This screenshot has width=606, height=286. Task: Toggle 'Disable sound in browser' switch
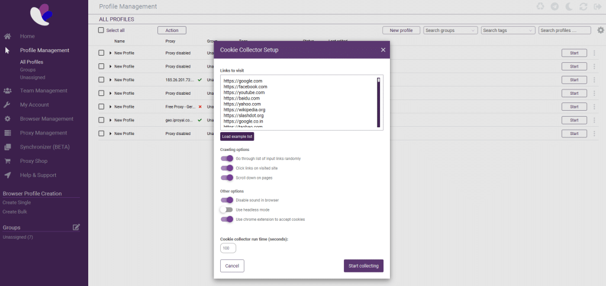pyautogui.click(x=227, y=200)
